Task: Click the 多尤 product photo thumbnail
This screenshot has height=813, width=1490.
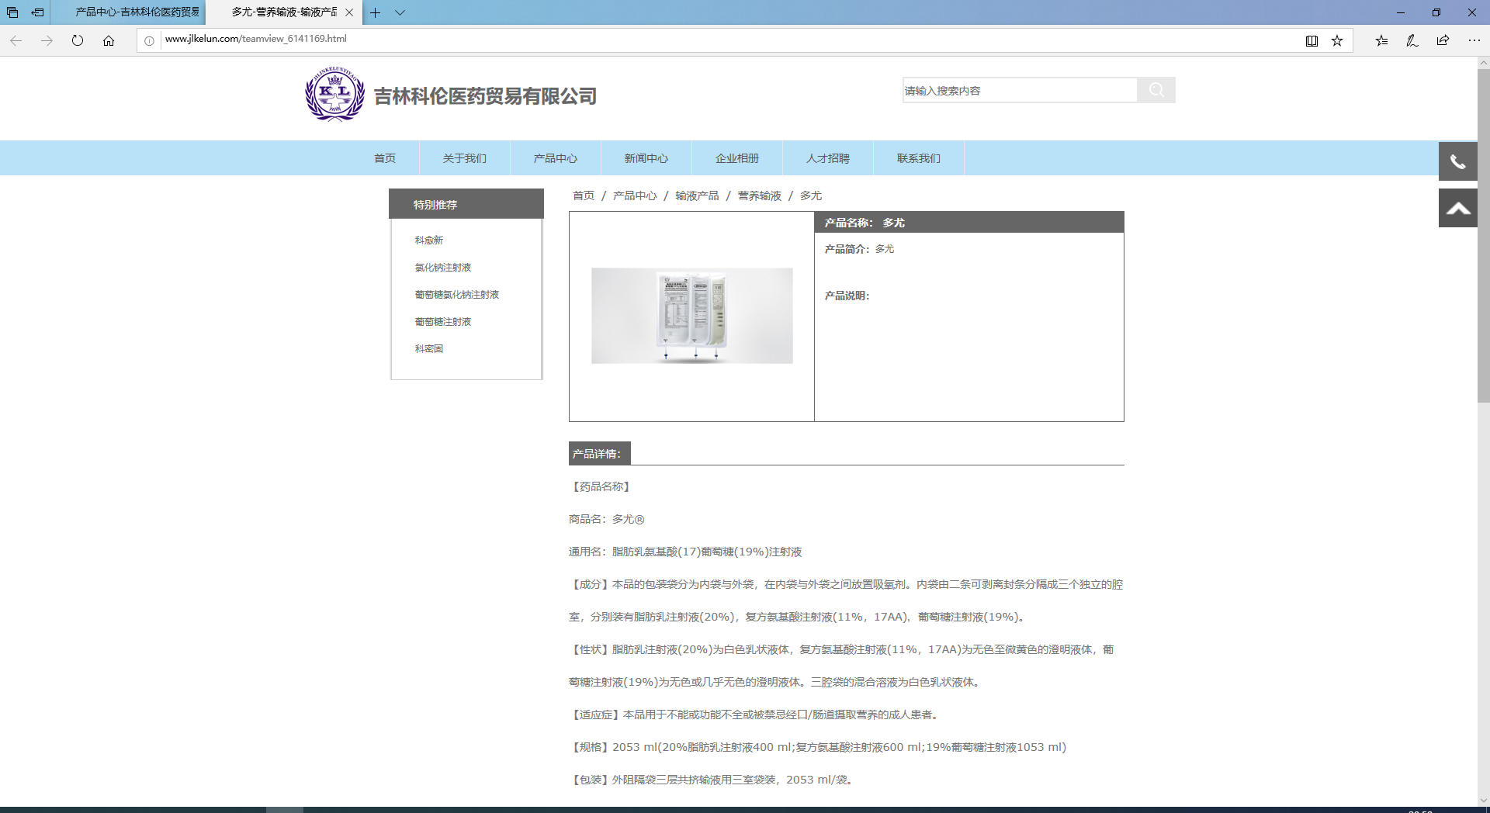Action: tap(691, 316)
